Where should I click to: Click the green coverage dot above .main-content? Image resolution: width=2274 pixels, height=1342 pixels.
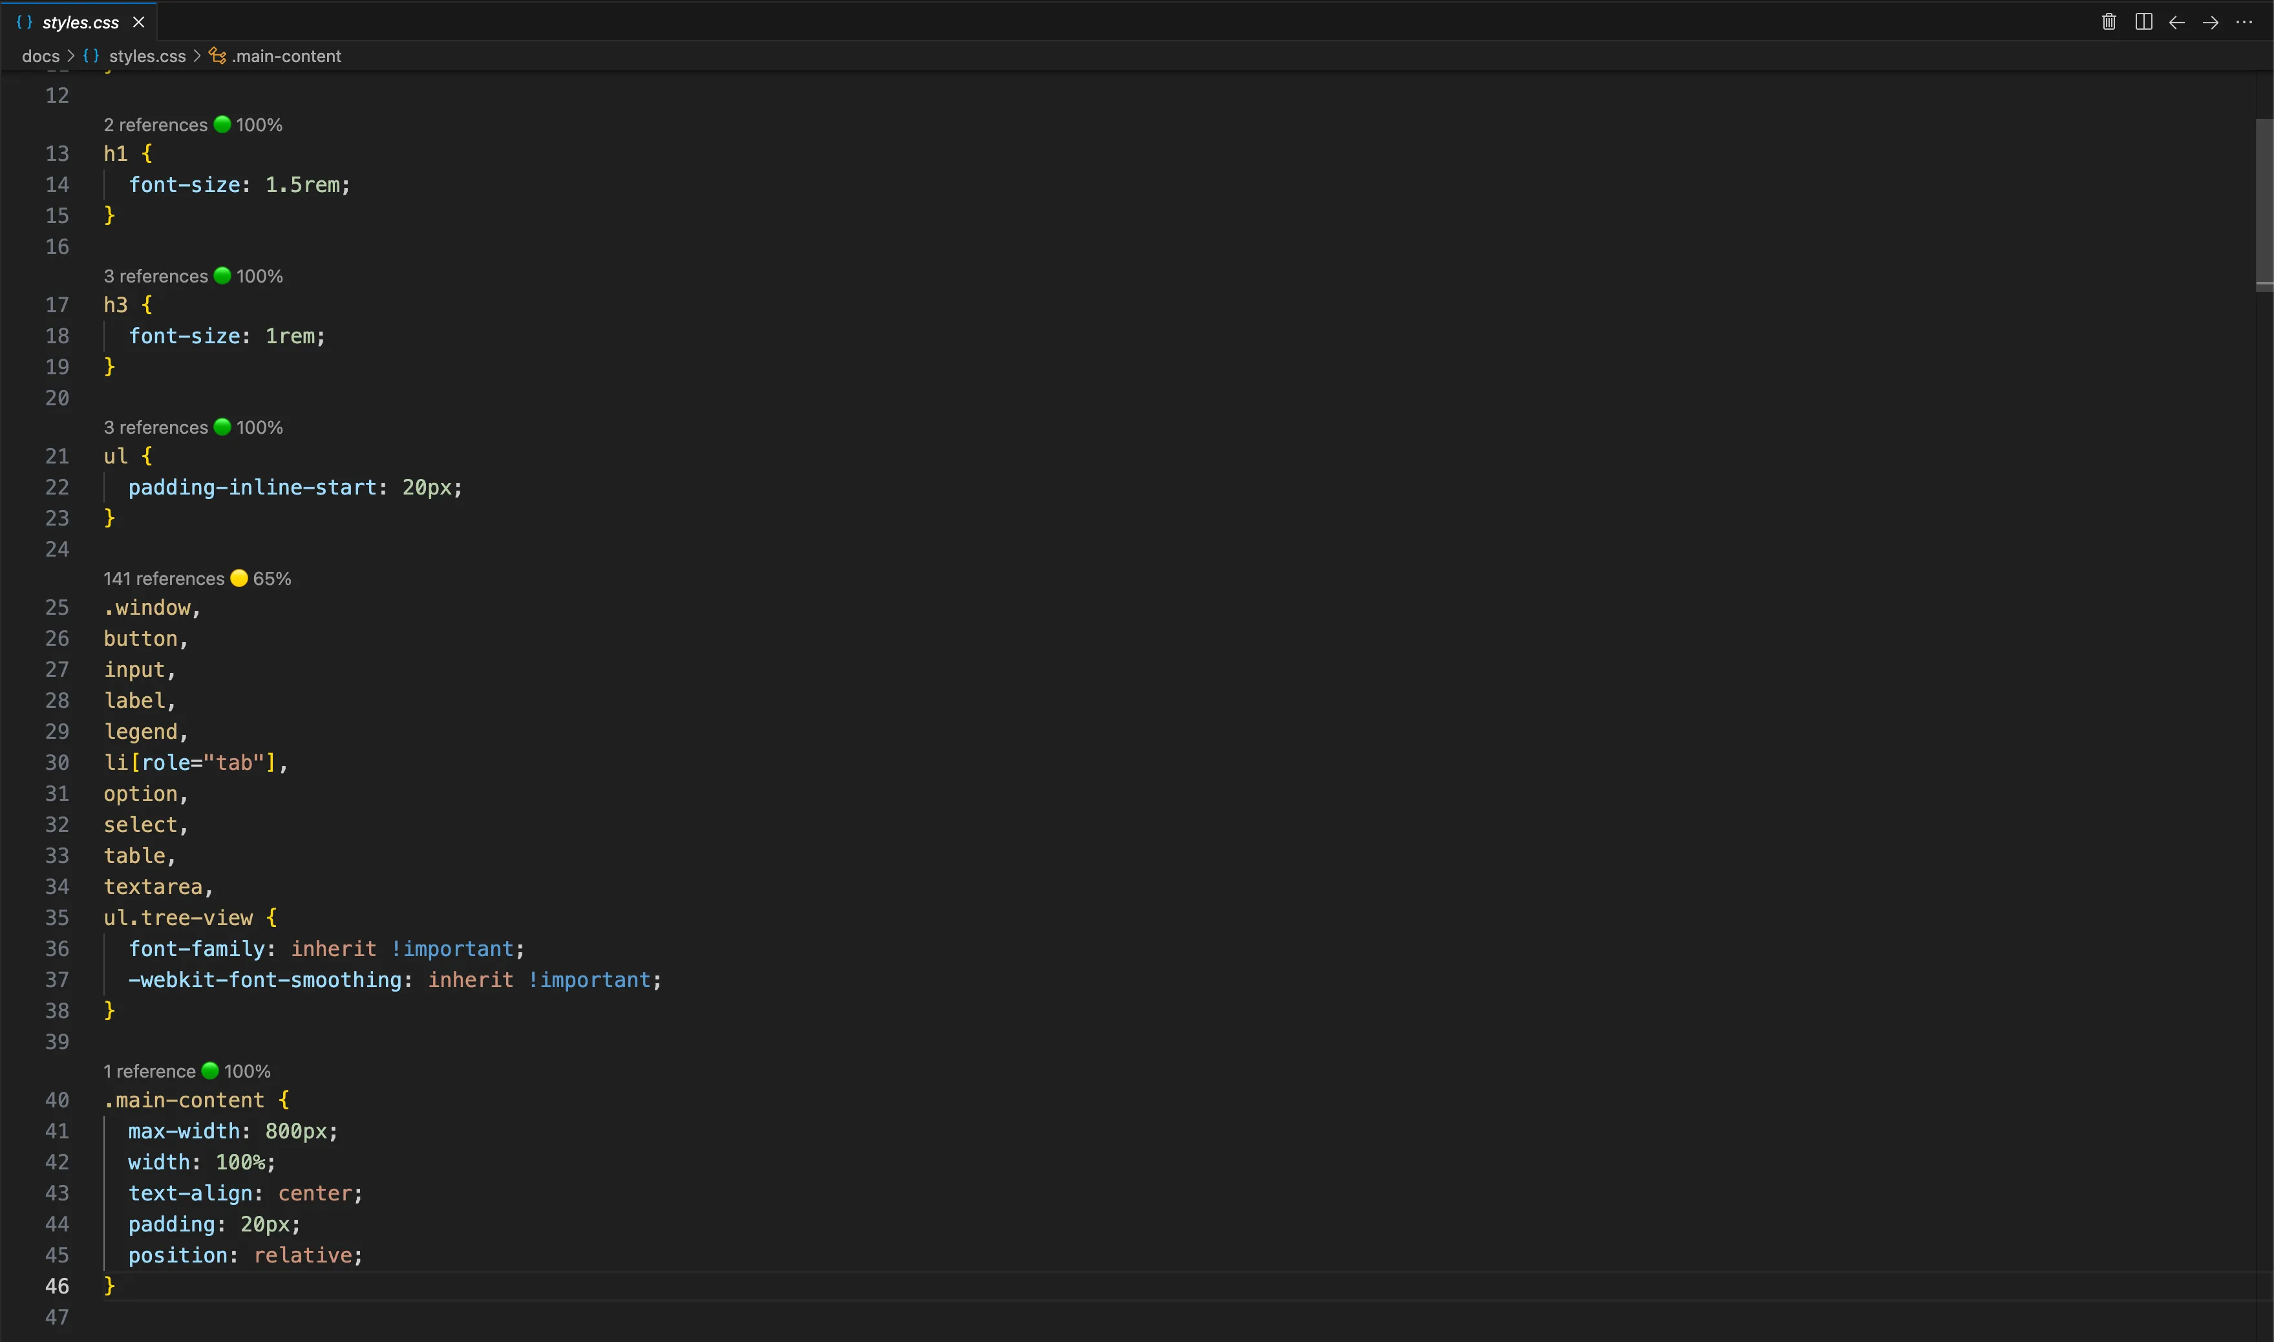210,1070
